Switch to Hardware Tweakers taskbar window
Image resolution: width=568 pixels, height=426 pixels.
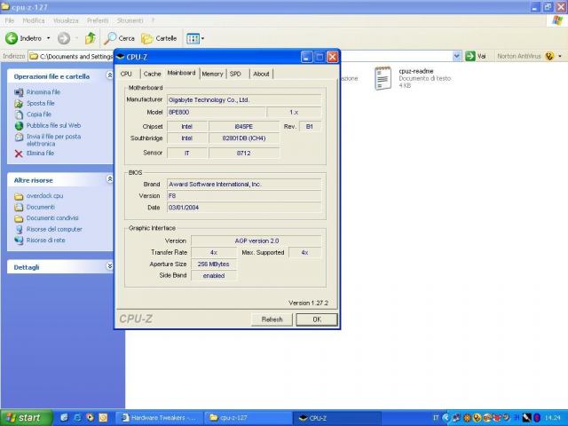coord(160,418)
